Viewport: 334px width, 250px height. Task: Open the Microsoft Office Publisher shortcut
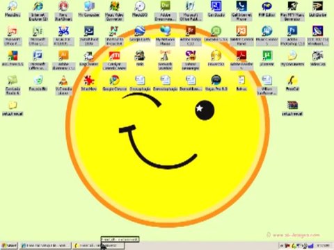(191, 11)
